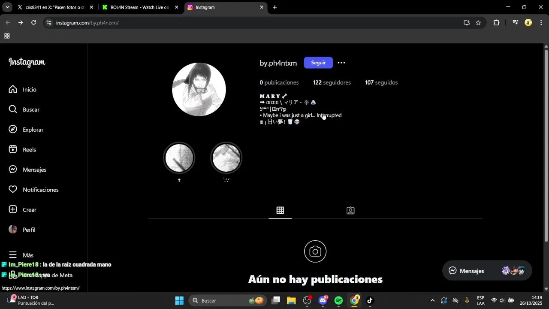Image resolution: width=549 pixels, height=309 pixels.
Task: Click the by.ph4ntxm username heading
Action: pos(278,63)
